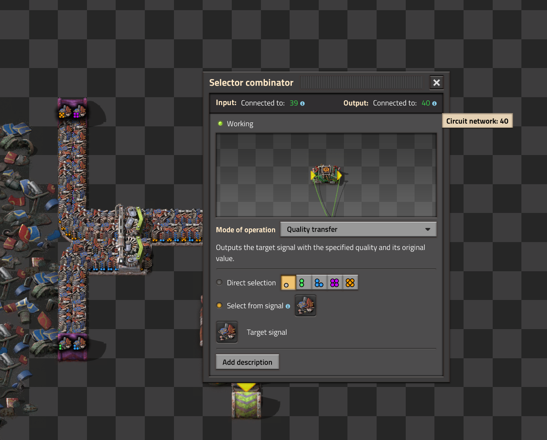Image resolution: width=547 pixels, height=440 pixels.
Task: Click output network number 40
Action: pos(426,103)
